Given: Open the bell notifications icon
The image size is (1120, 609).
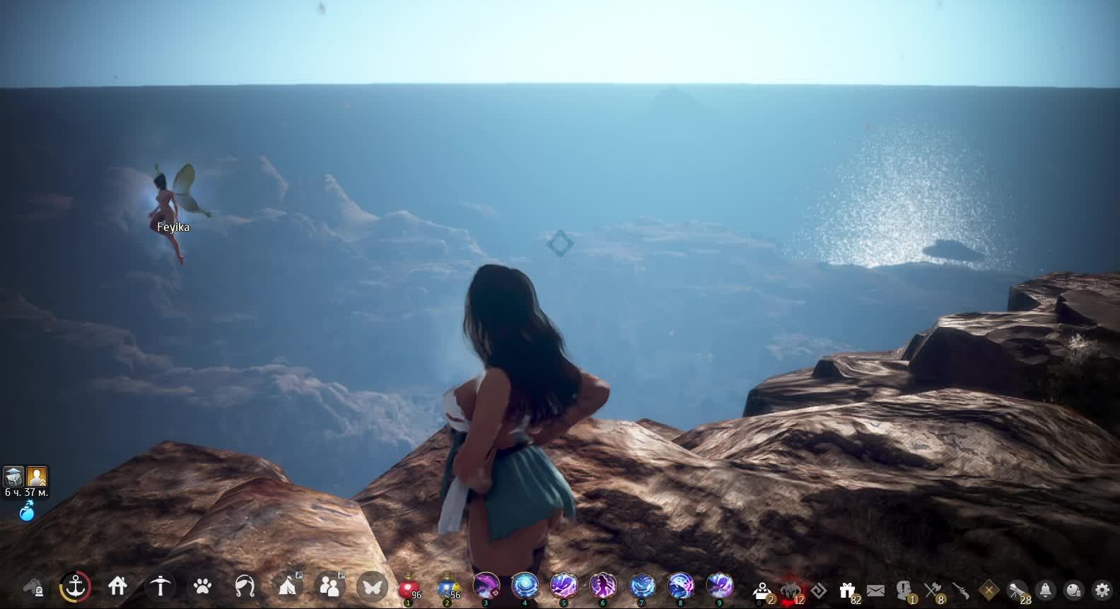Looking at the screenshot, I should 1045,590.
